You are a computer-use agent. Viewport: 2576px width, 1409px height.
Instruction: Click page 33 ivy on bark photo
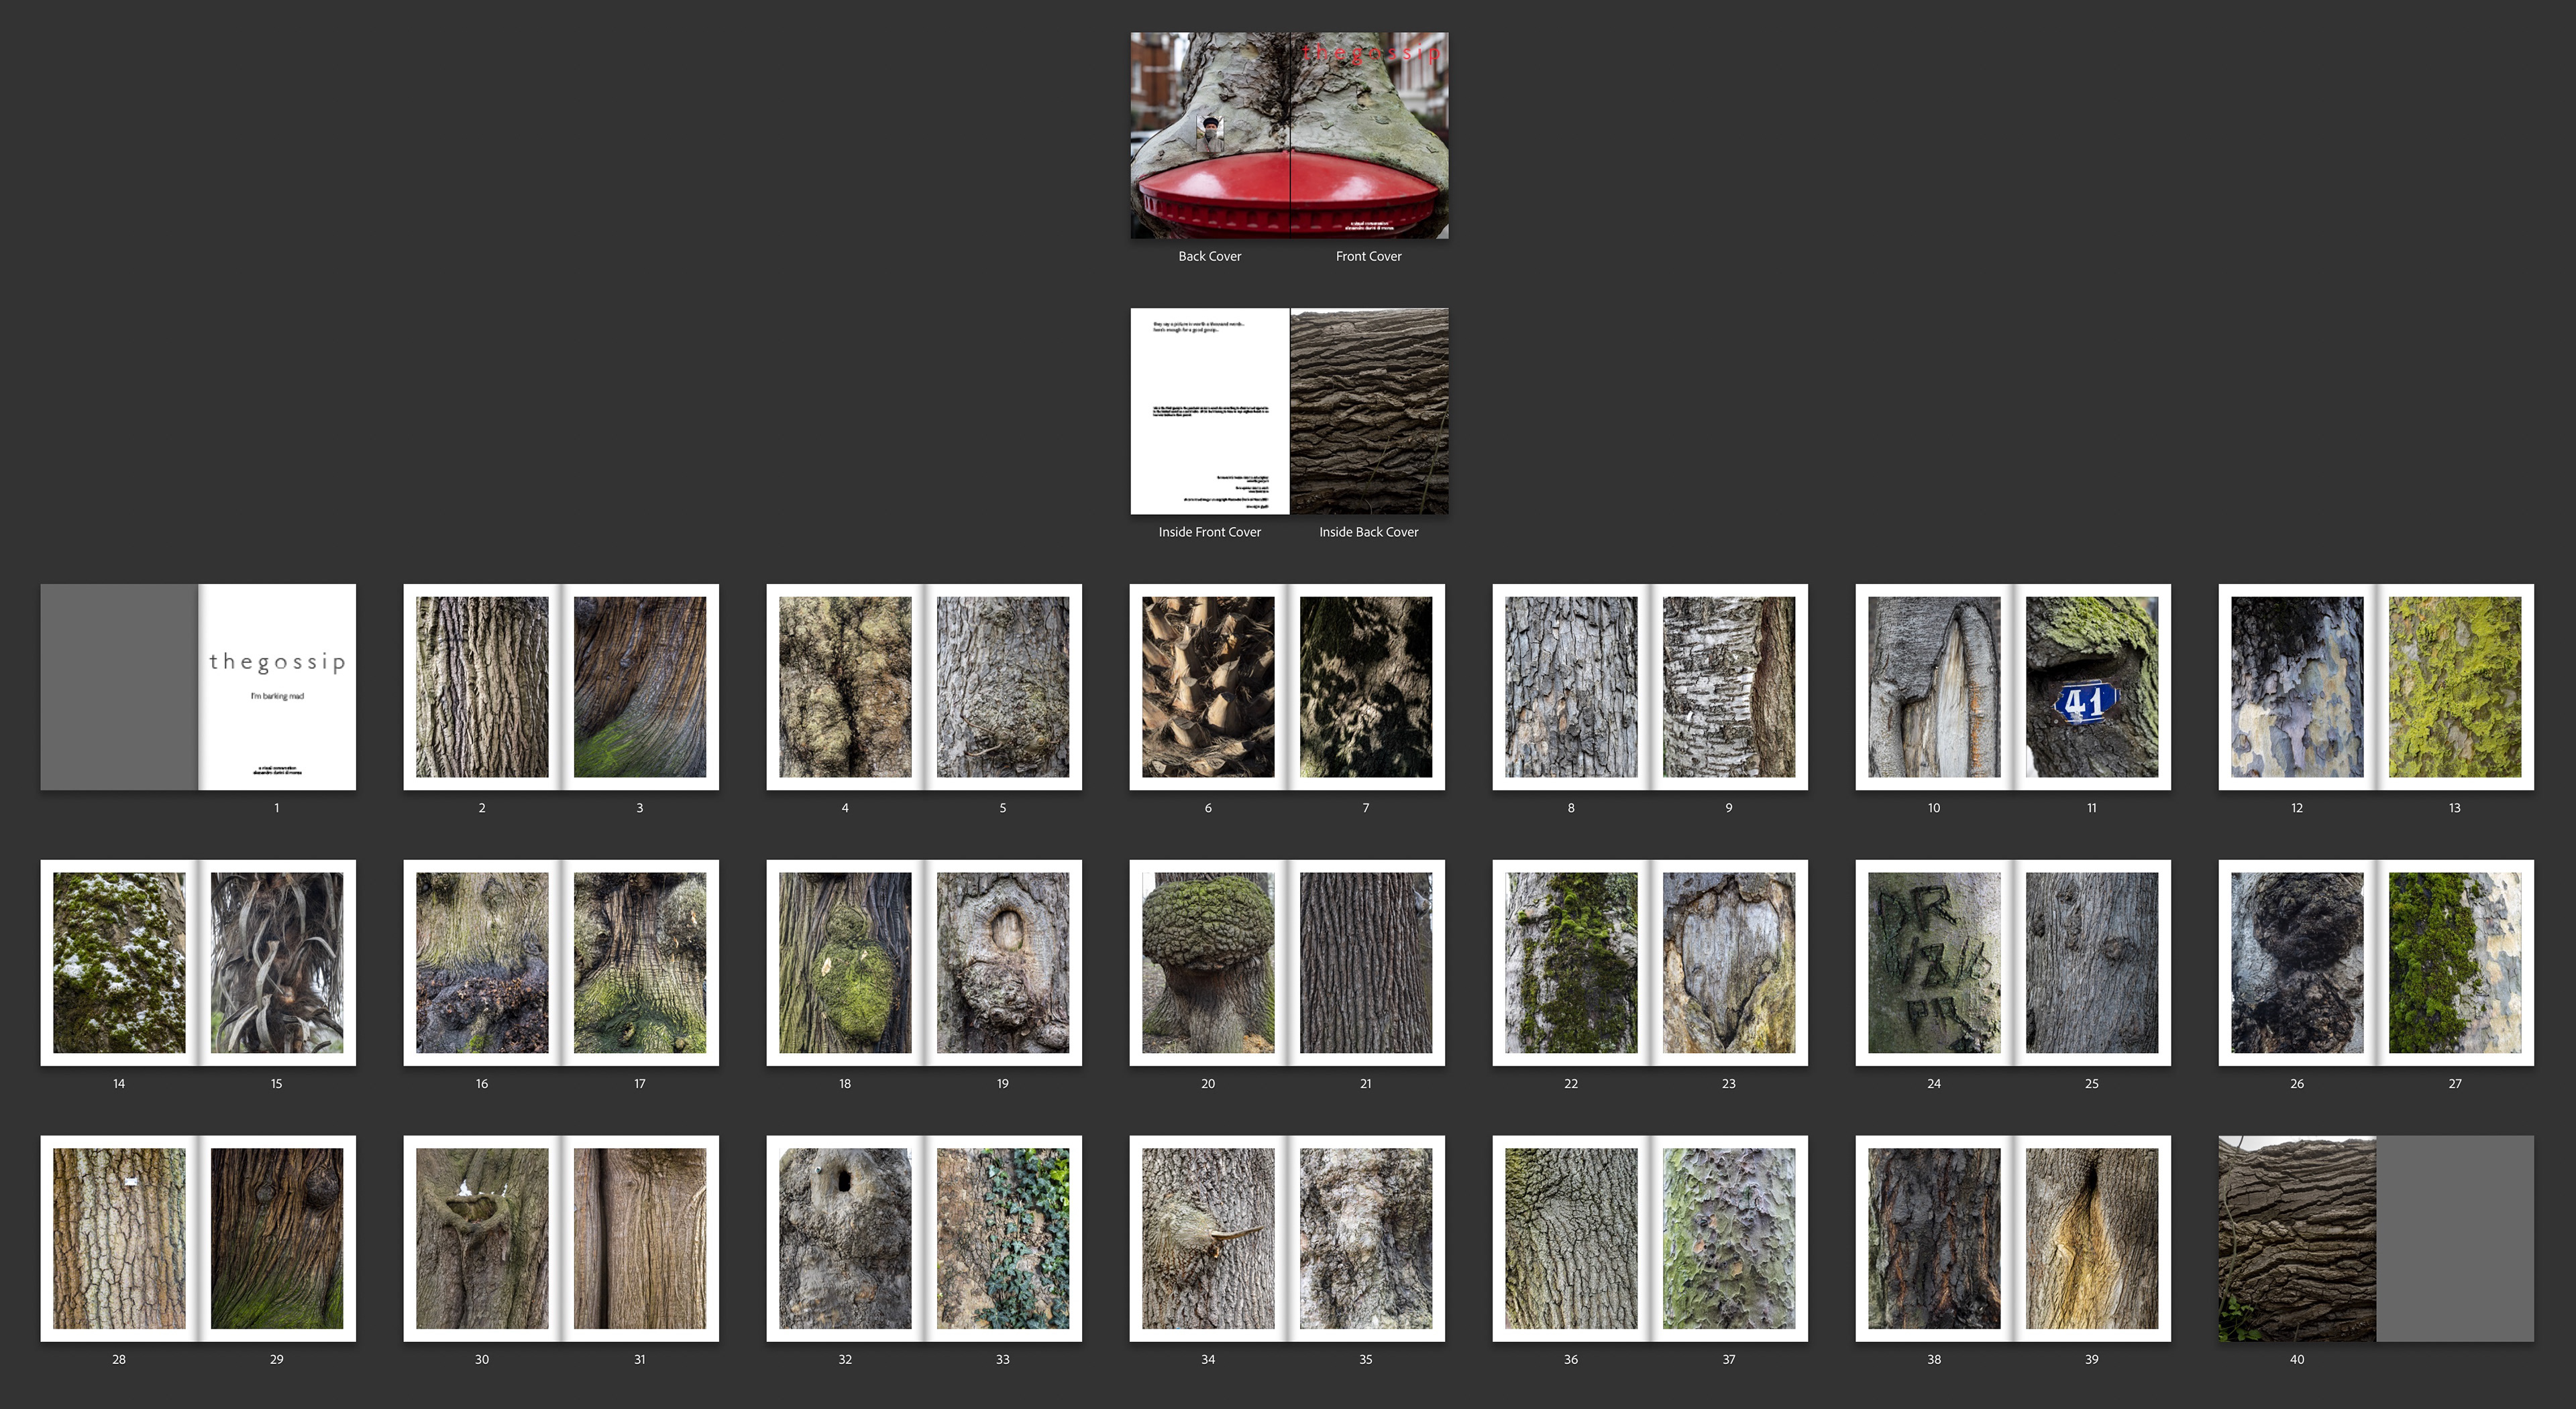tap(1002, 1238)
